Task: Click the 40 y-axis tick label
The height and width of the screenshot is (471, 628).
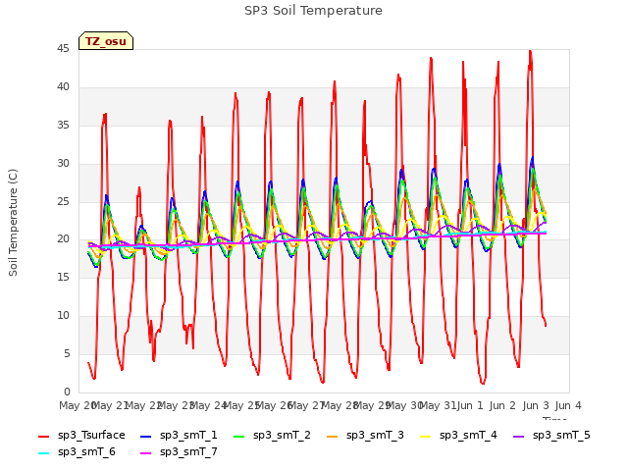Action: [63, 87]
